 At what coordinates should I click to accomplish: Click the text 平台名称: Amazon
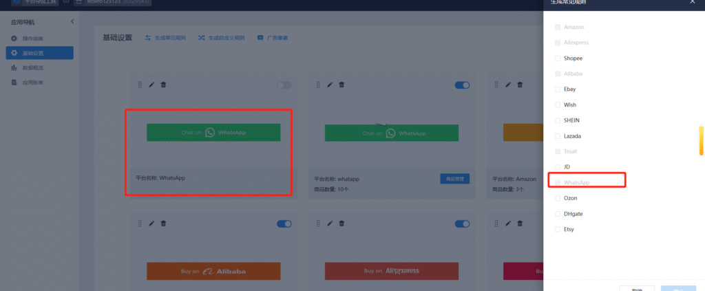click(x=514, y=179)
